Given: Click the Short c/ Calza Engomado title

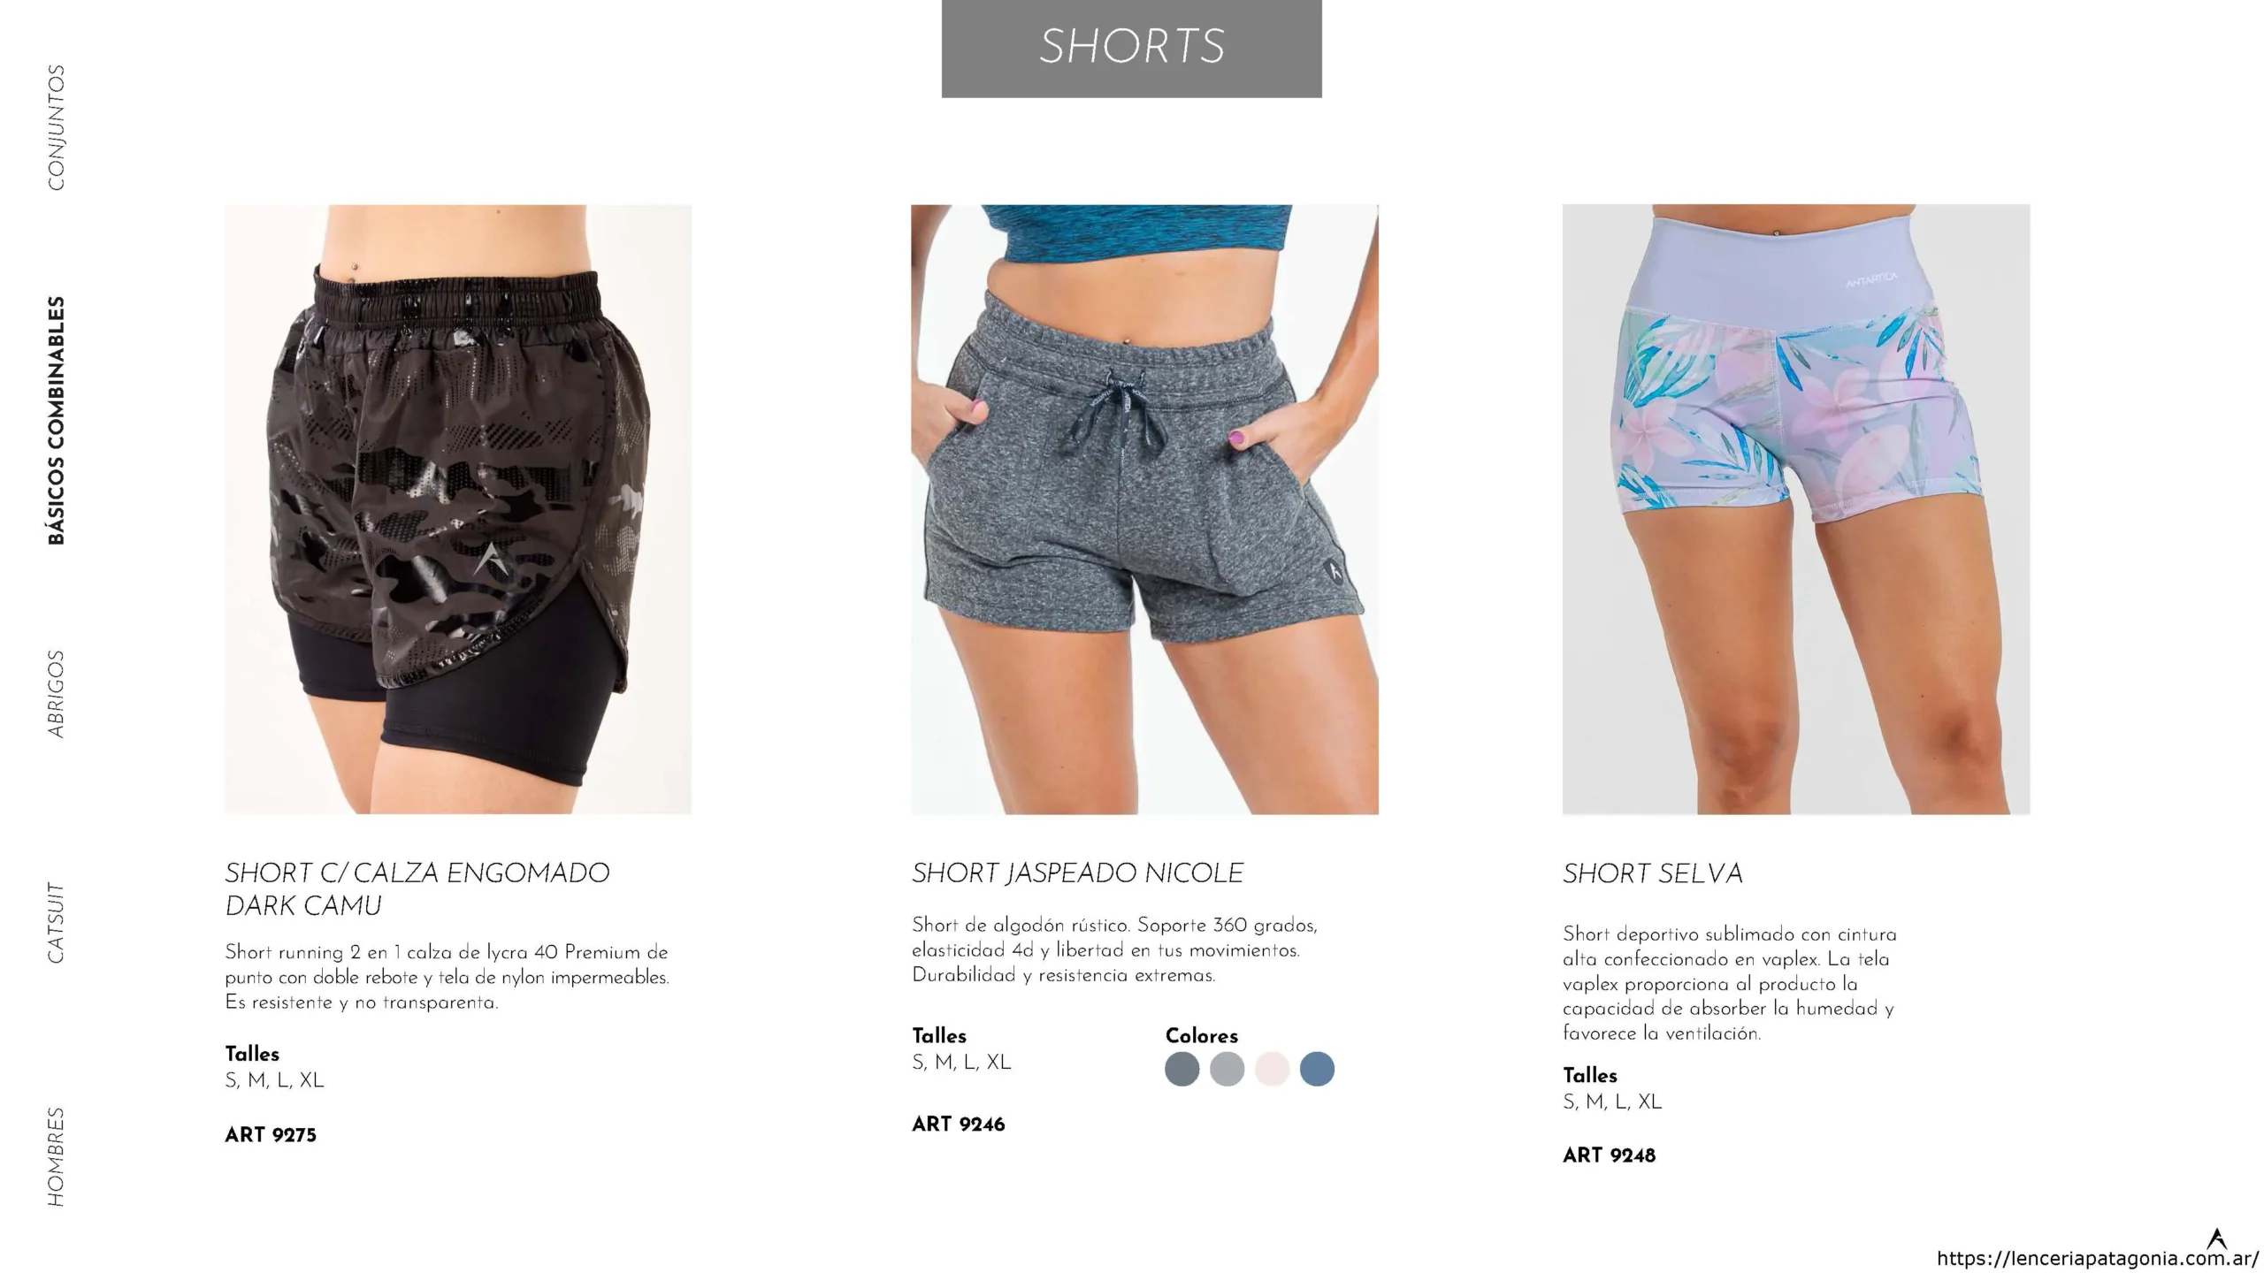Looking at the screenshot, I should pos(417,889).
